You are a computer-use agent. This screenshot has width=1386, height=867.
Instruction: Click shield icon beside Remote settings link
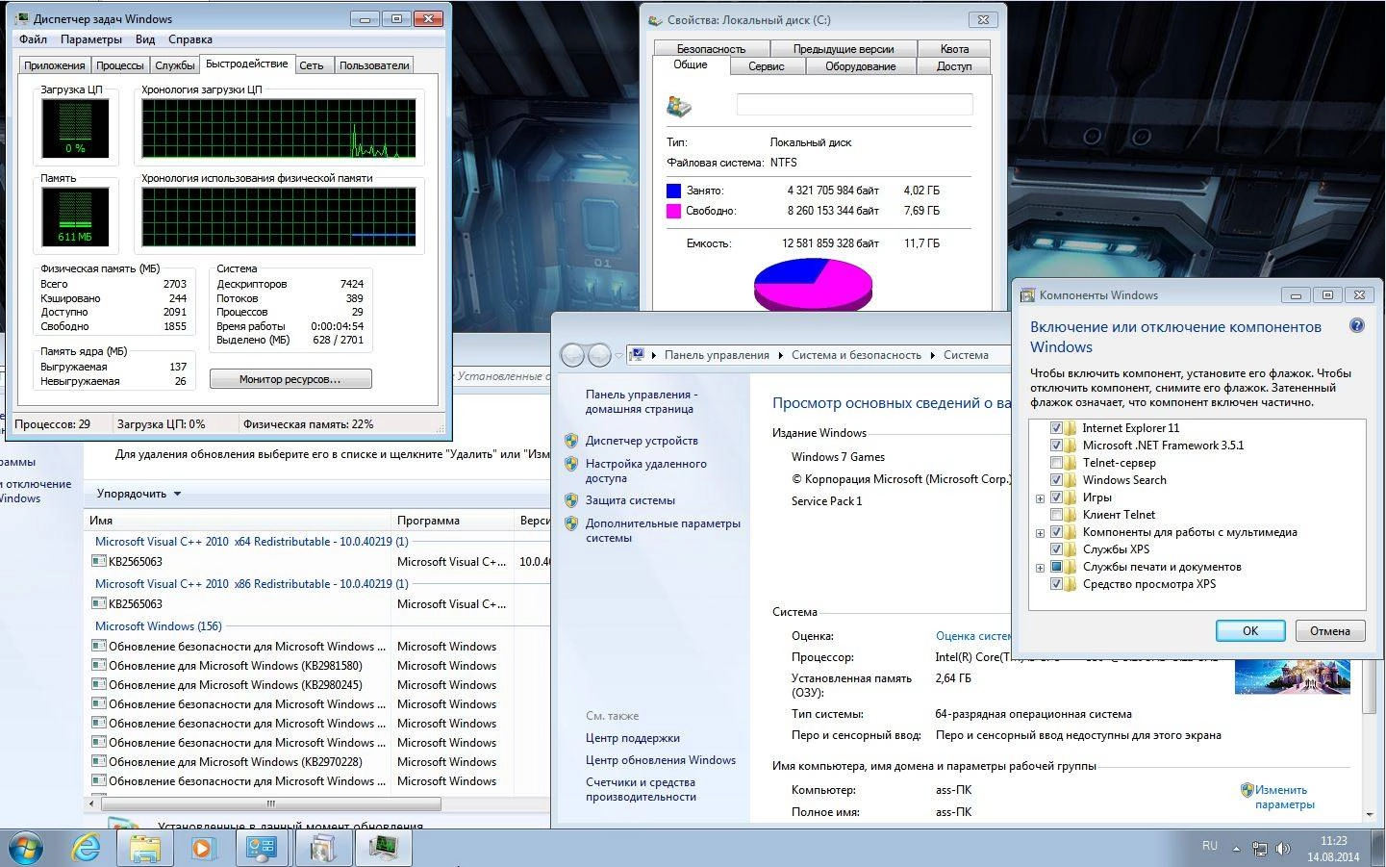click(x=571, y=464)
